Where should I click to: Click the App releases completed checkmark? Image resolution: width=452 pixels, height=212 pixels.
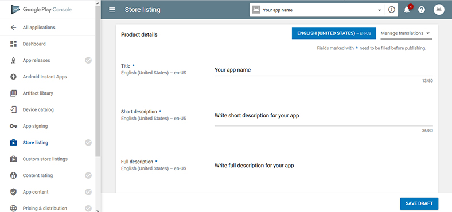88,61
